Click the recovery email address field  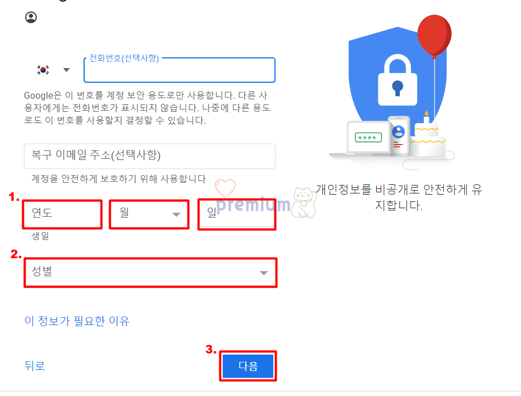149,156
